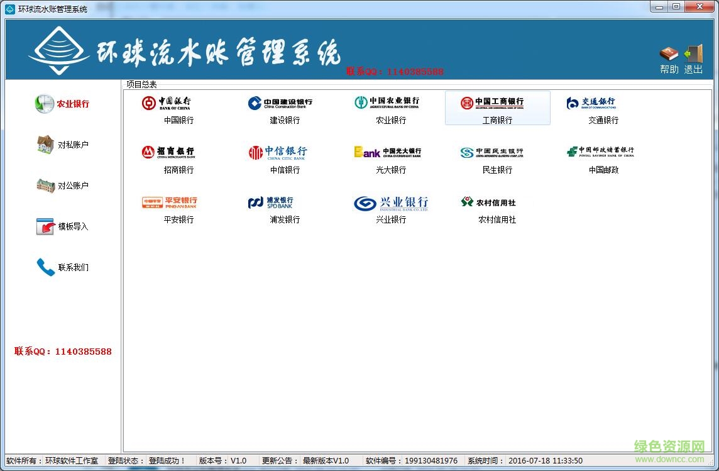Viewport: 719px width, 471px height.
Task: Click the clock icon beside sidebar 农业银行
Action: 44,104
